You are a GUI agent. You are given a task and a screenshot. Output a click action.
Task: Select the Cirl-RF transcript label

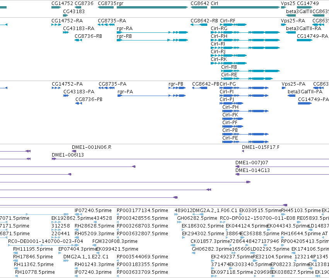click(x=228, y=21)
